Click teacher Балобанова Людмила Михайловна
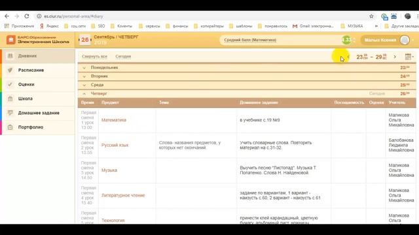This screenshot has height=235, width=419. click(401, 145)
